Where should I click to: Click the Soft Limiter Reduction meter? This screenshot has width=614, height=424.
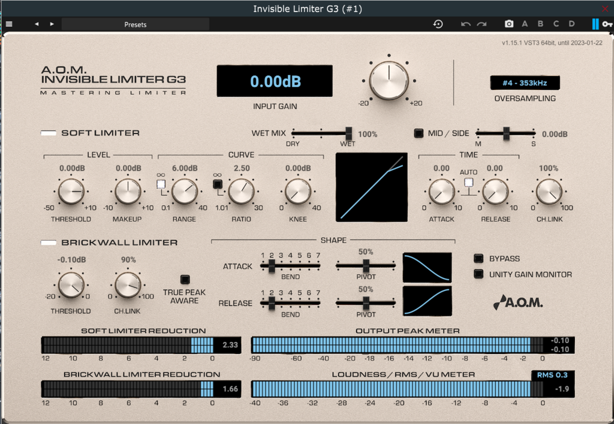[141, 345]
